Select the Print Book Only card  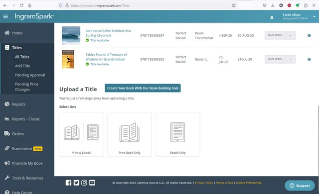130,134
